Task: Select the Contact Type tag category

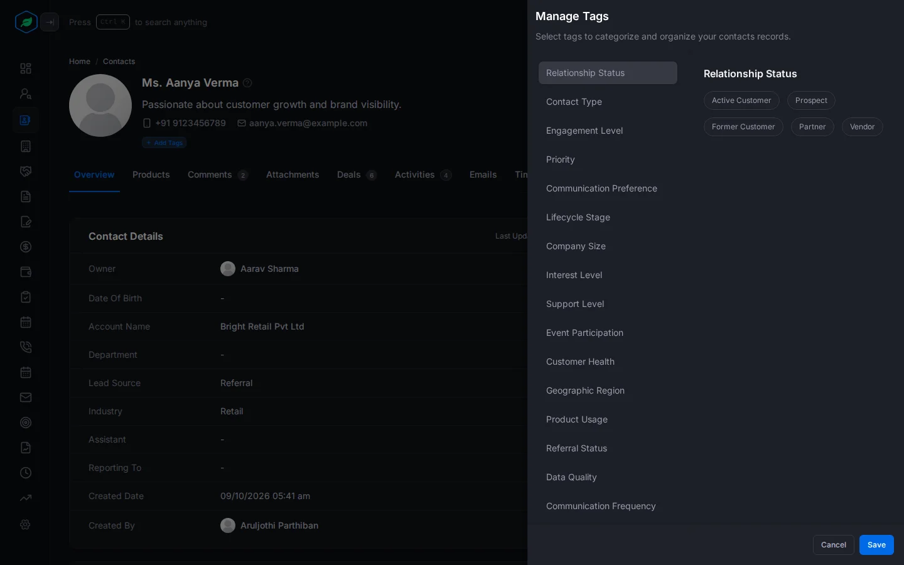Action: point(608,102)
